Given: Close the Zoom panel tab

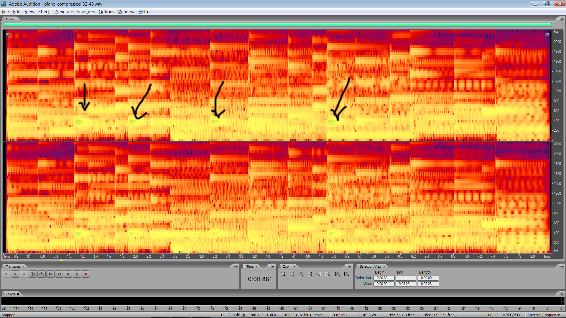Looking at the screenshot, I should coord(294,267).
